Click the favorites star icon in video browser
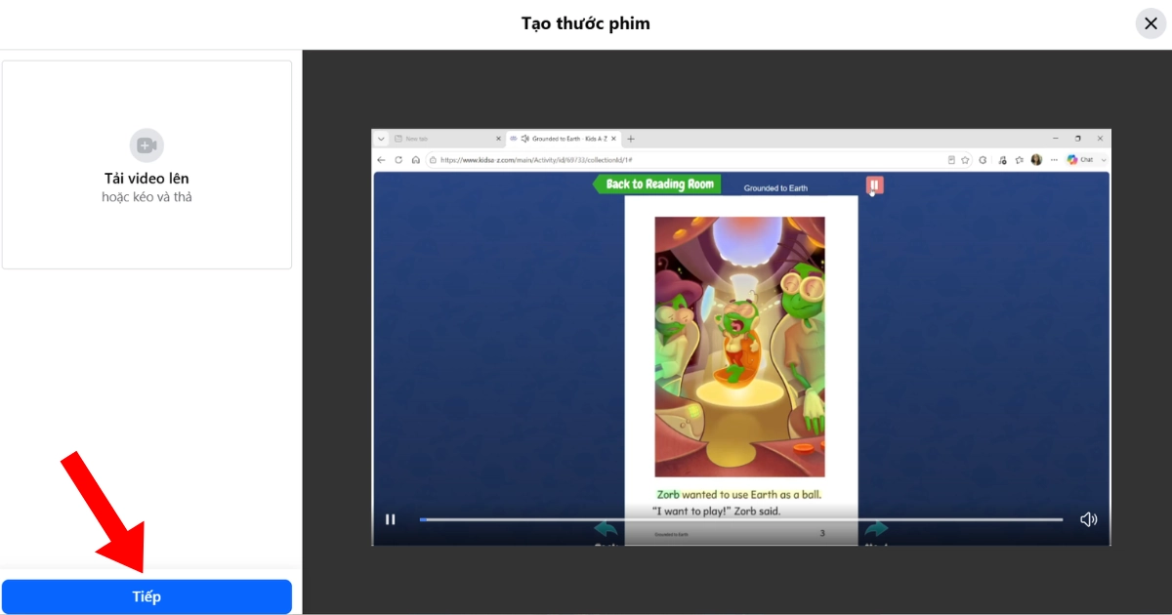This screenshot has width=1172, height=615. click(965, 159)
